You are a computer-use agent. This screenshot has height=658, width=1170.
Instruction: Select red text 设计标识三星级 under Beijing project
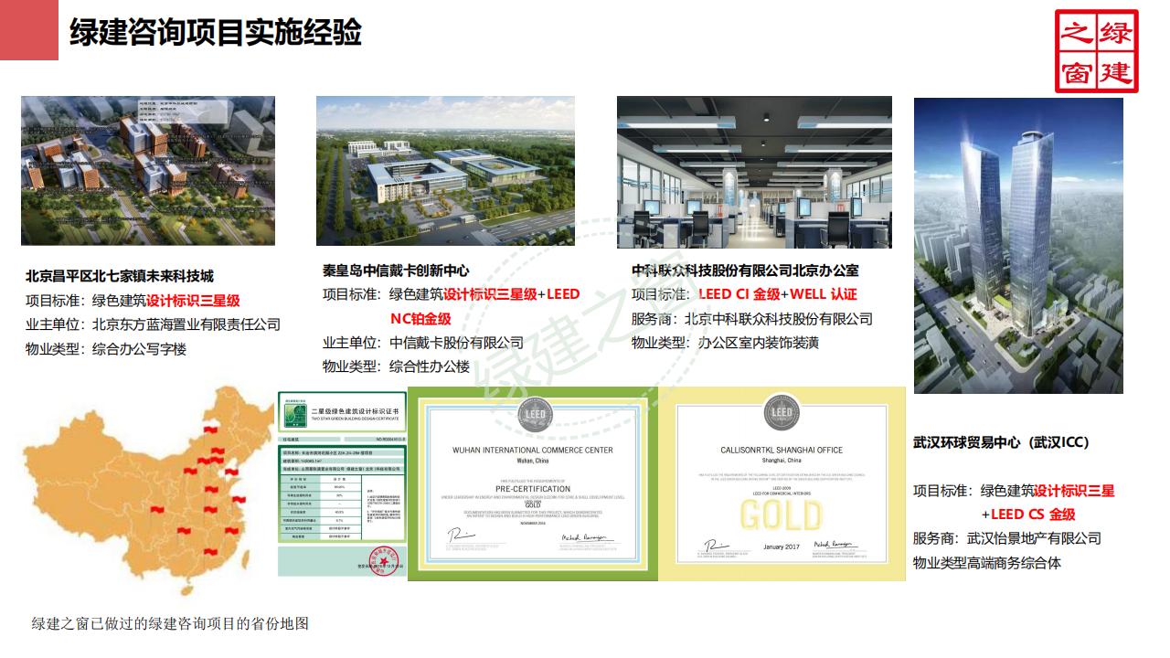(193, 300)
